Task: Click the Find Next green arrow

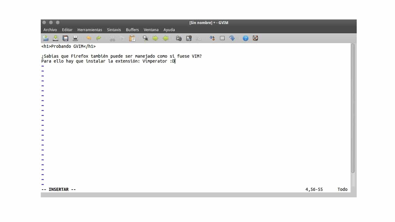Action: [x=156, y=38]
